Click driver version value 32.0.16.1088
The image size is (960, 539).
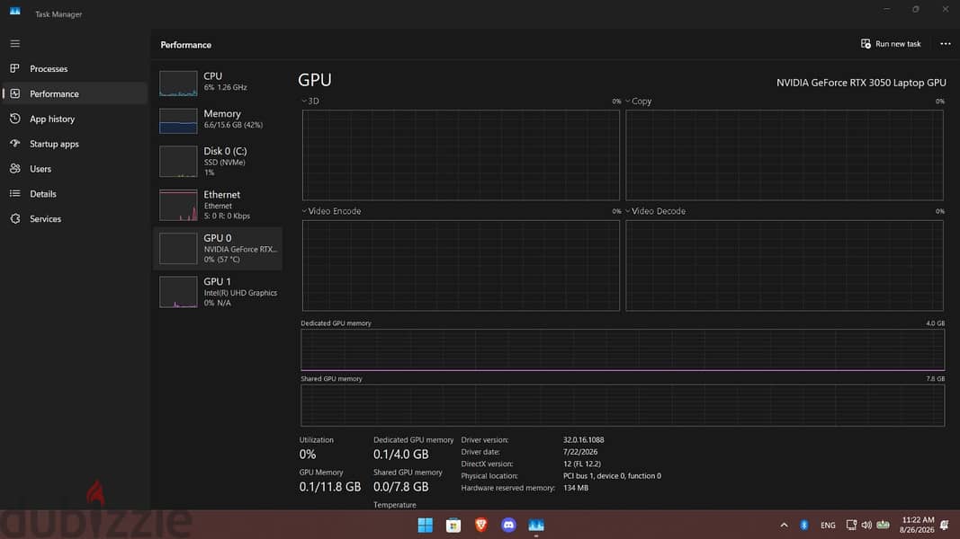pos(584,439)
